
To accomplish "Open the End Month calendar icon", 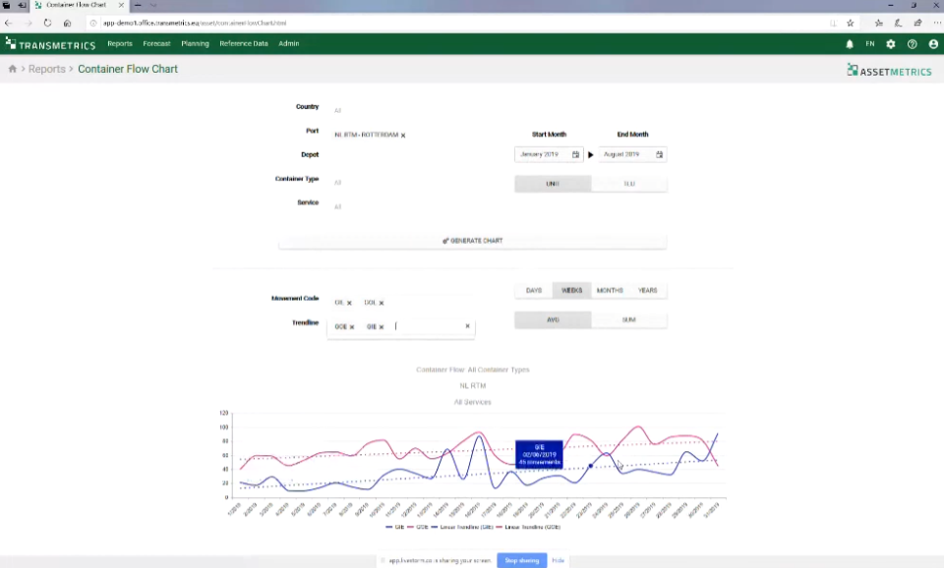I will [x=659, y=154].
